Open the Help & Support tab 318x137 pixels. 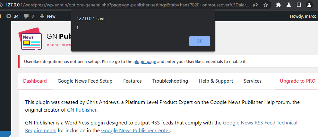point(216,81)
